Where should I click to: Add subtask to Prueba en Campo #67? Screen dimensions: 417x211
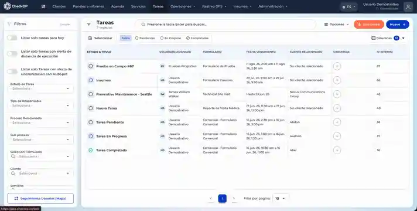click(x=337, y=66)
